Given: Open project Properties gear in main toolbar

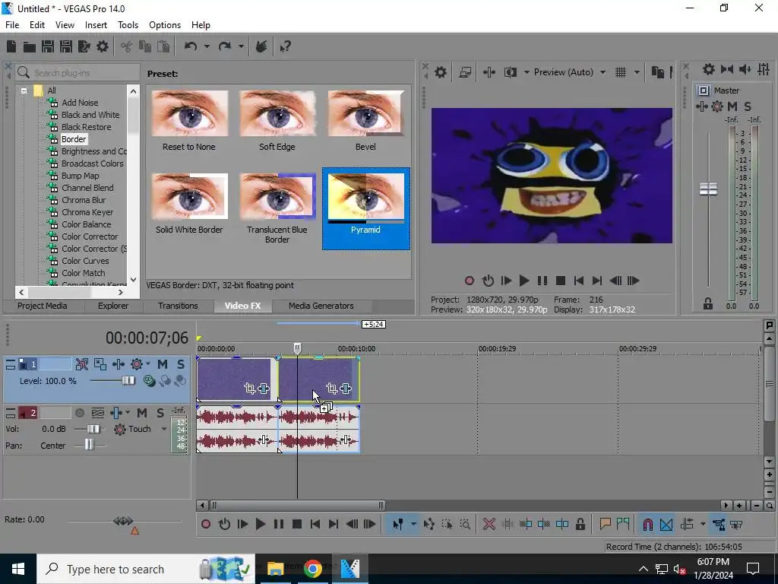Looking at the screenshot, I should [103, 46].
